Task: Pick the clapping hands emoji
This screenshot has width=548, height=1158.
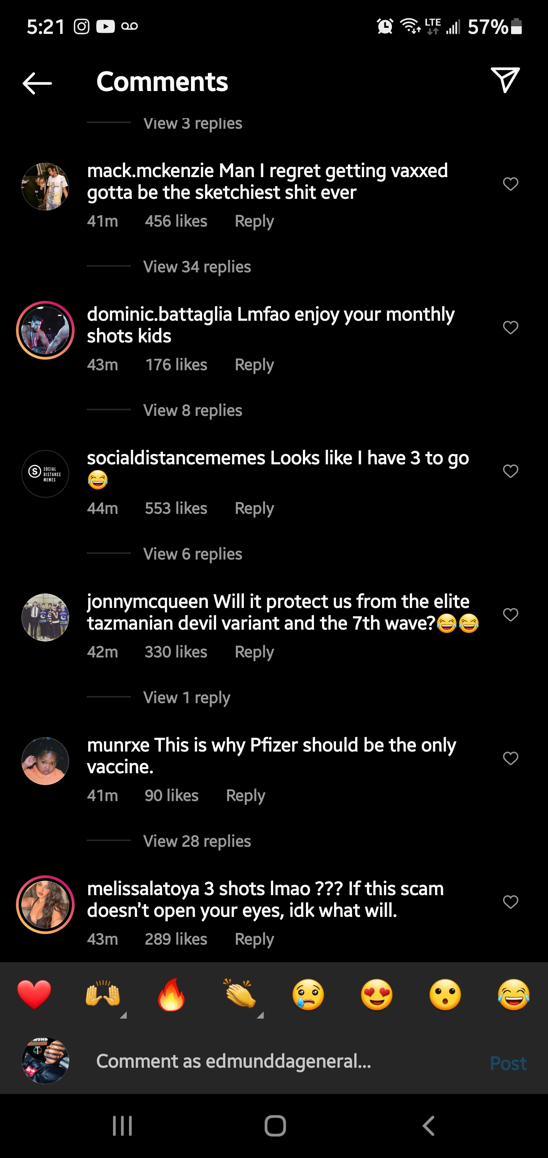Action: click(240, 994)
